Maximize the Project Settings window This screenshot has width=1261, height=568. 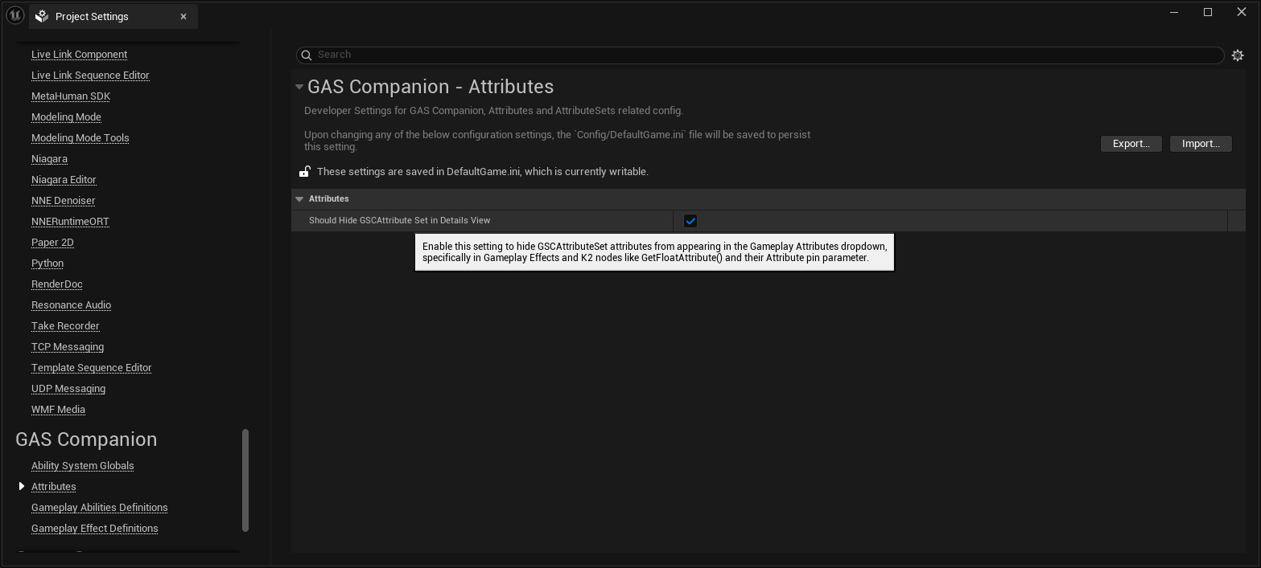(1208, 12)
